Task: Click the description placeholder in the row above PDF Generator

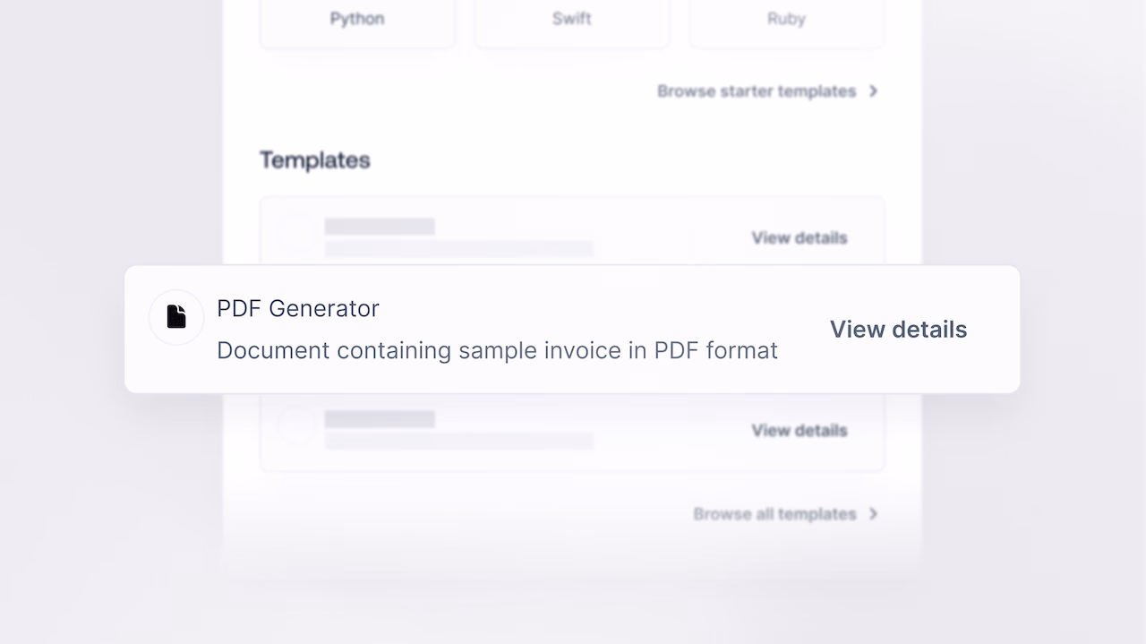Action: pos(459,248)
